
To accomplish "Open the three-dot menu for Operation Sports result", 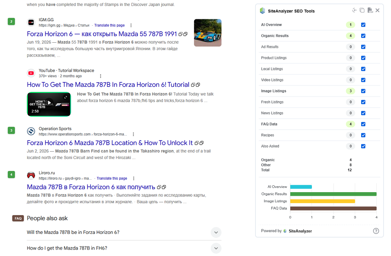I will click(x=133, y=134).
